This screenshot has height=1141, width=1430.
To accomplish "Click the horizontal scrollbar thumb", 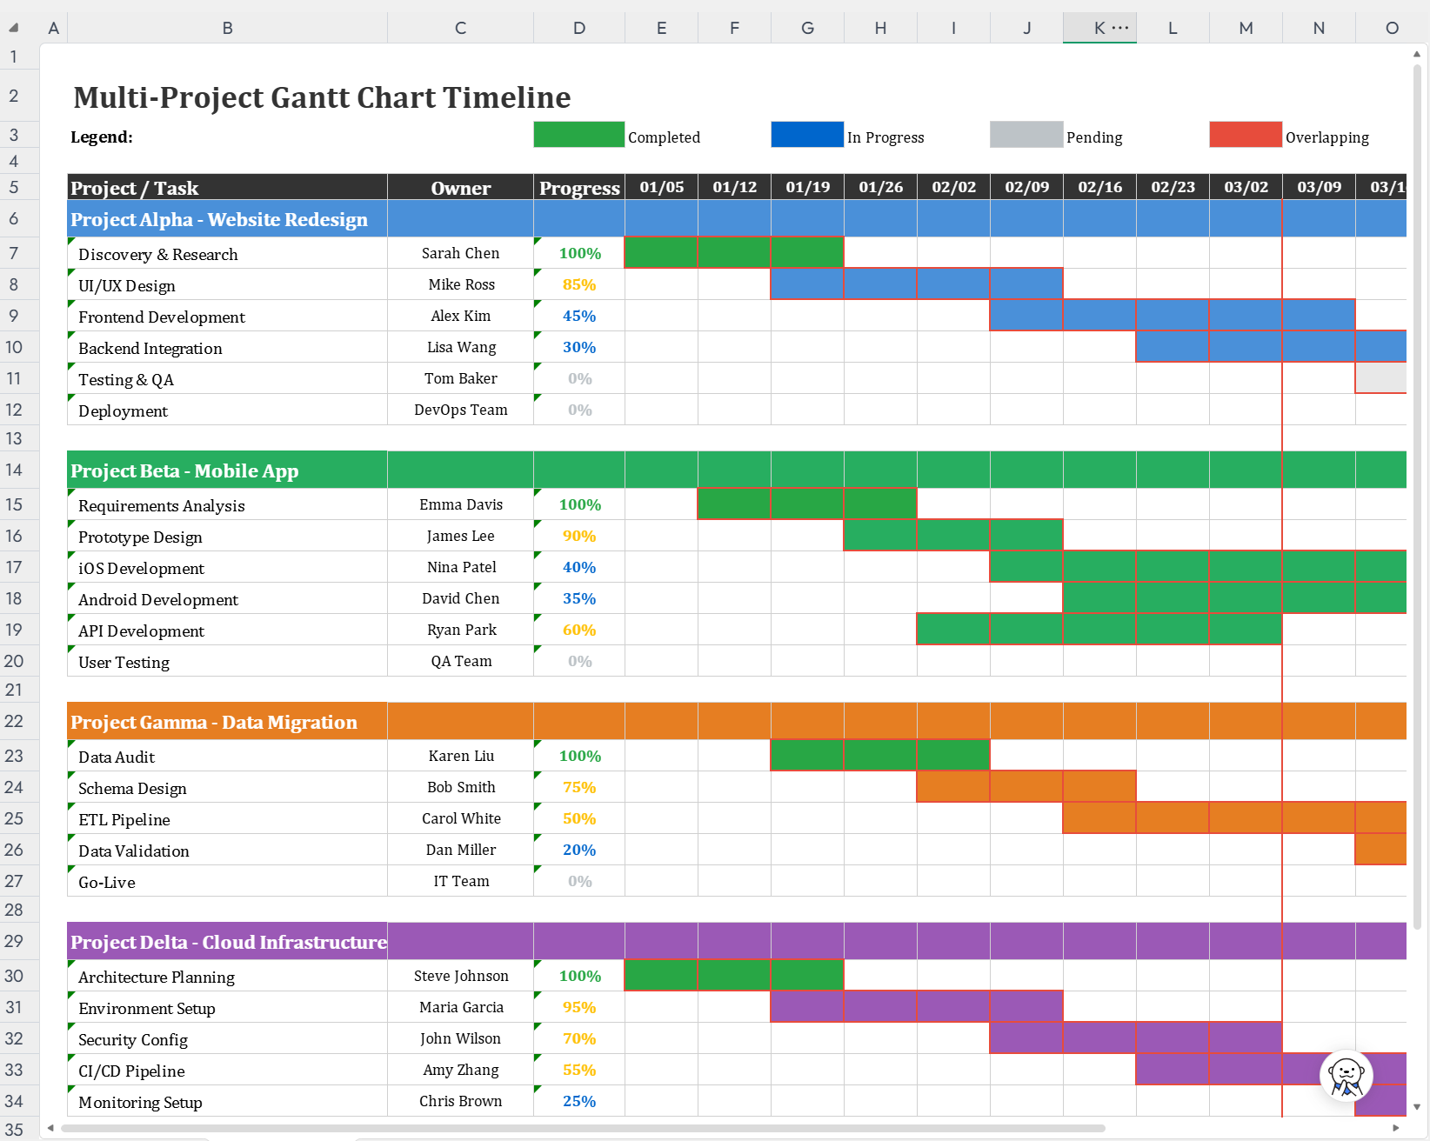I will click(583, 1128).
